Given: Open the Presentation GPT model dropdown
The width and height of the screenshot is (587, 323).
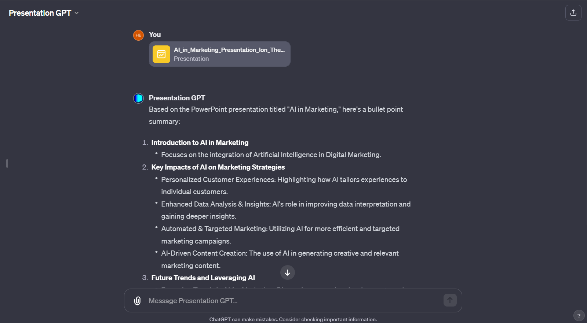Looking at the screenshot, I should click(44, 13).
